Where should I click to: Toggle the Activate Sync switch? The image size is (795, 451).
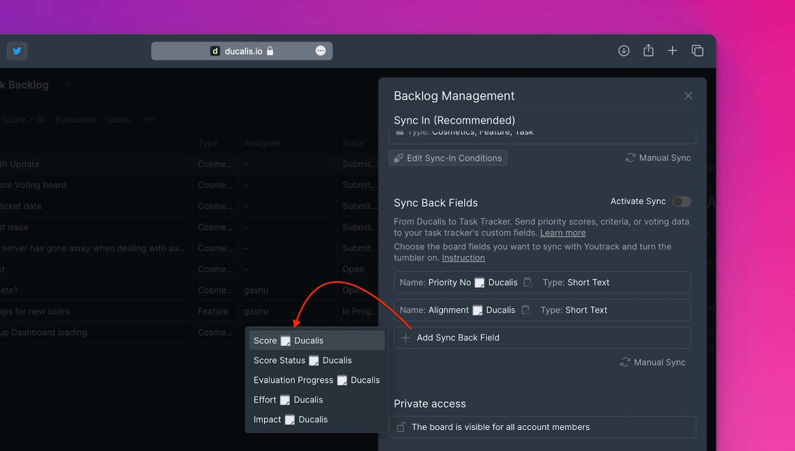click(x=681, y=201)
